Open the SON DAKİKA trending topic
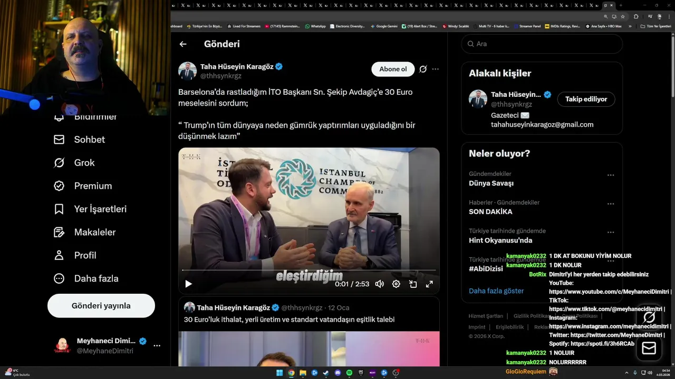 (490, 212)
